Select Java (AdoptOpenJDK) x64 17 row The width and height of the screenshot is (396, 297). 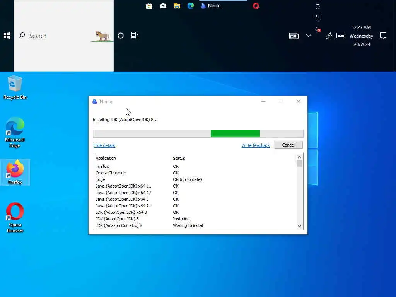click(x=195, y=193)
